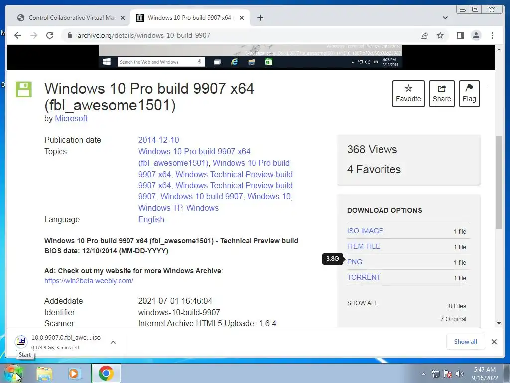510x383 pixels.
Task: Launch Windows Media Player from the taskbar
Action: point(75,373)
